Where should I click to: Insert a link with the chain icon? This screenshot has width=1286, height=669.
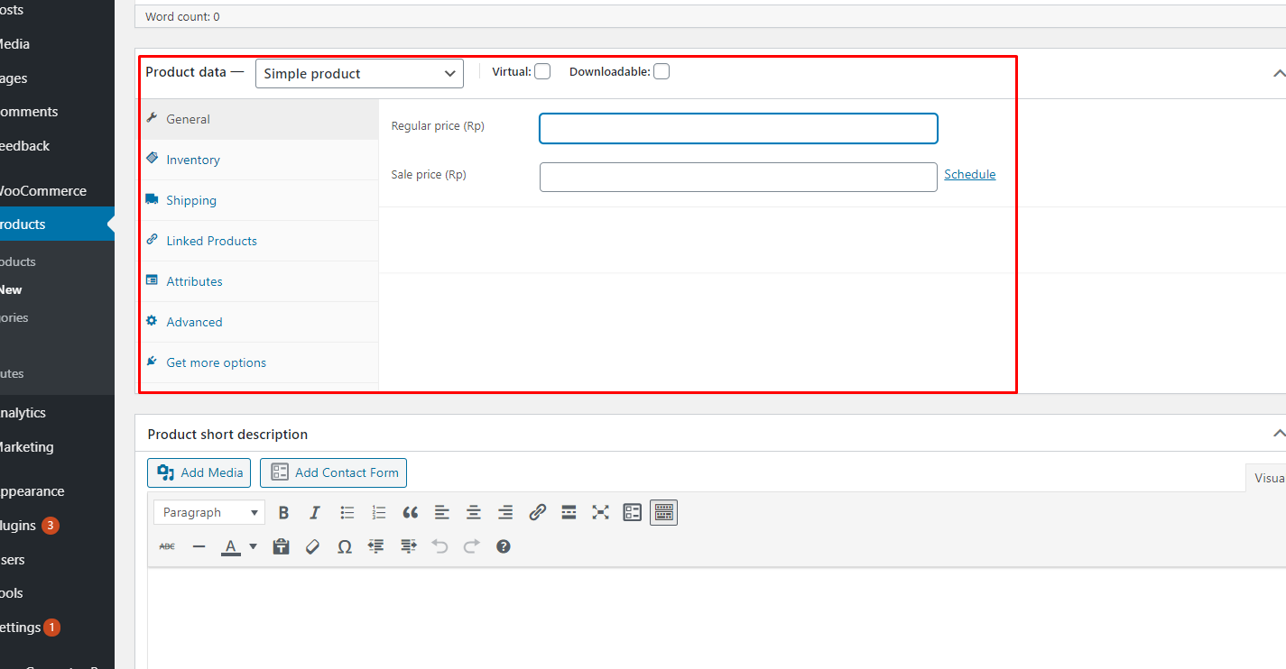point(537,513)
